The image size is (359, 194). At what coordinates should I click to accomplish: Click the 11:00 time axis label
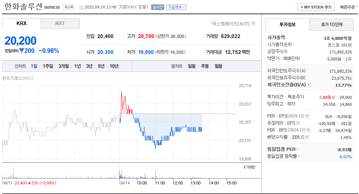pyautogui.click(x=160, y=183)
